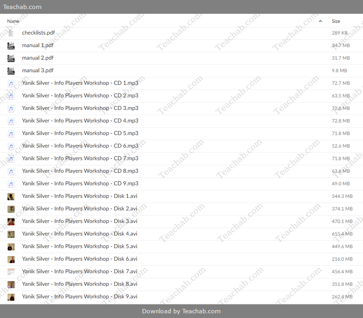Image resolution: width=363 pixels, height=318 pixels.
Task: Click the video thumbnail for Disk 5.avi
Action: 11,247
